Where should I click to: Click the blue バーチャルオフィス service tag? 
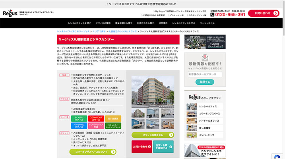(79, 126)
